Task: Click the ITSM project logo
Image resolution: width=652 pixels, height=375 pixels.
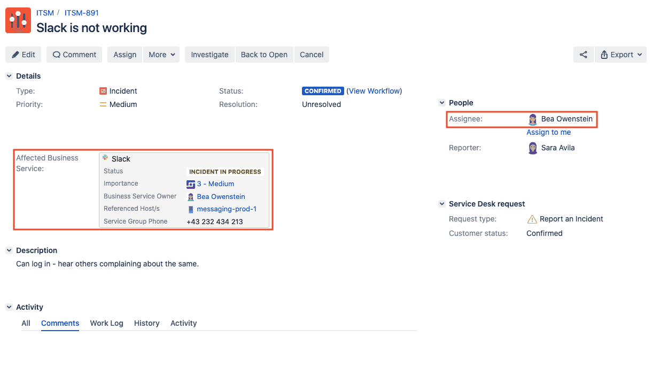Action: tap(18, 20)
